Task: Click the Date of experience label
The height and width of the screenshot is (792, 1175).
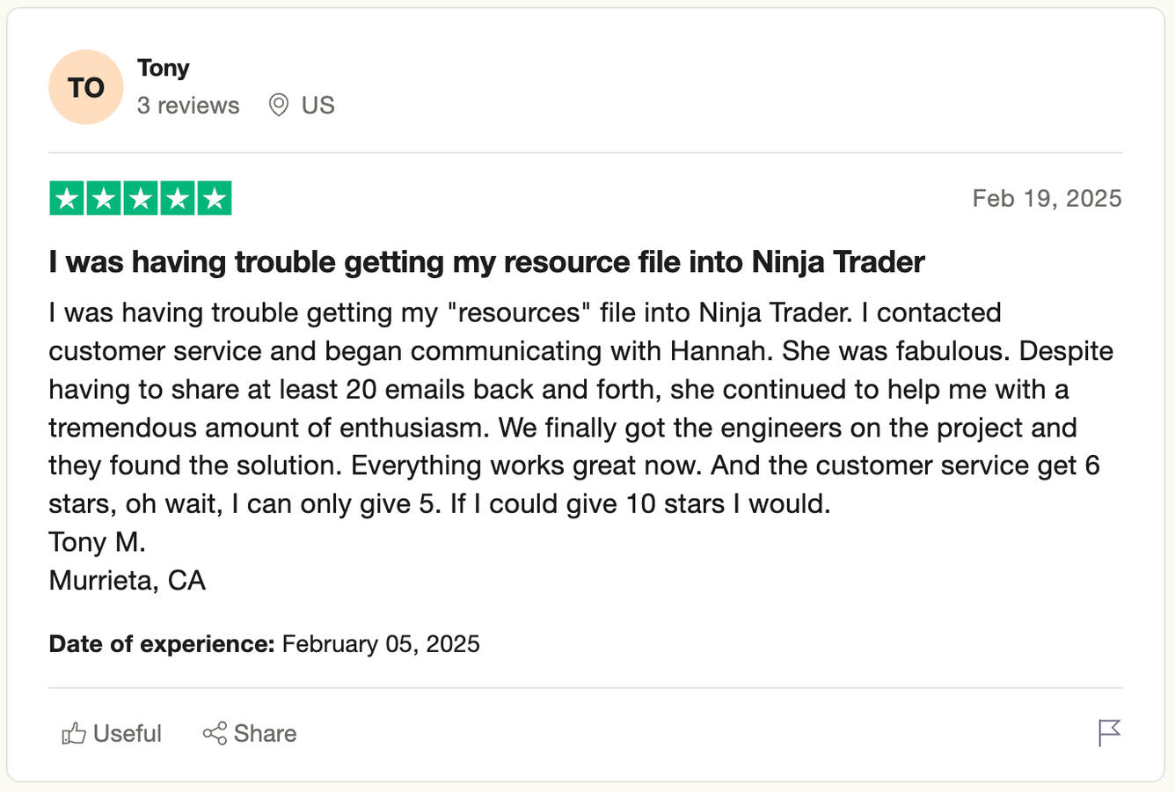Action: 162,644
